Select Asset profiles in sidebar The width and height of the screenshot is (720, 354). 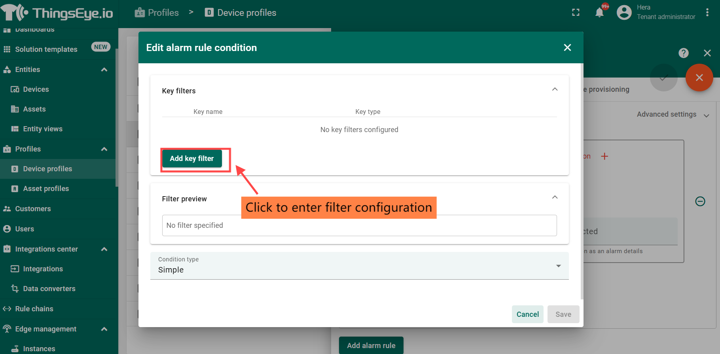click(x=46, y=189)
